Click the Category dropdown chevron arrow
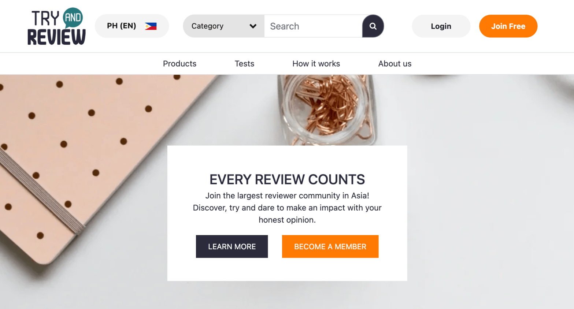The width and height of the screenshot is (574, 309). (x=253, y=26)
